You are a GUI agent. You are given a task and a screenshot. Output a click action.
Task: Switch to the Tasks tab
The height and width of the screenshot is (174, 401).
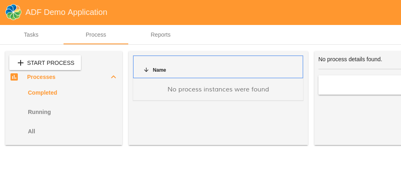pyautogui.click(x=31, y=35)
